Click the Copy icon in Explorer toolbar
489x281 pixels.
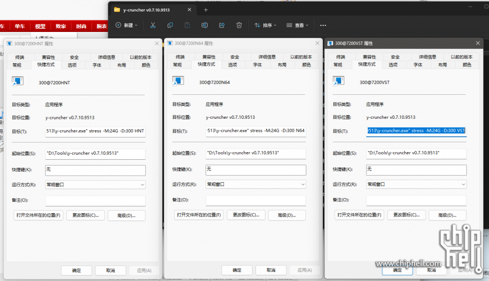(170, 25)
